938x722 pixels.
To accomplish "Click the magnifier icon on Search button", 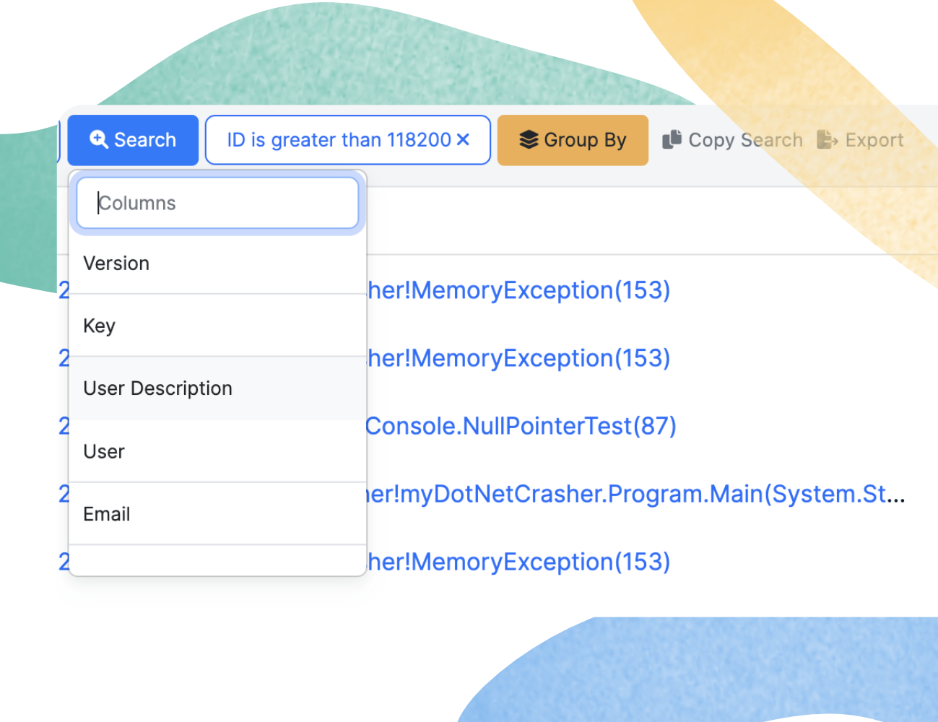I will [99, 139].
